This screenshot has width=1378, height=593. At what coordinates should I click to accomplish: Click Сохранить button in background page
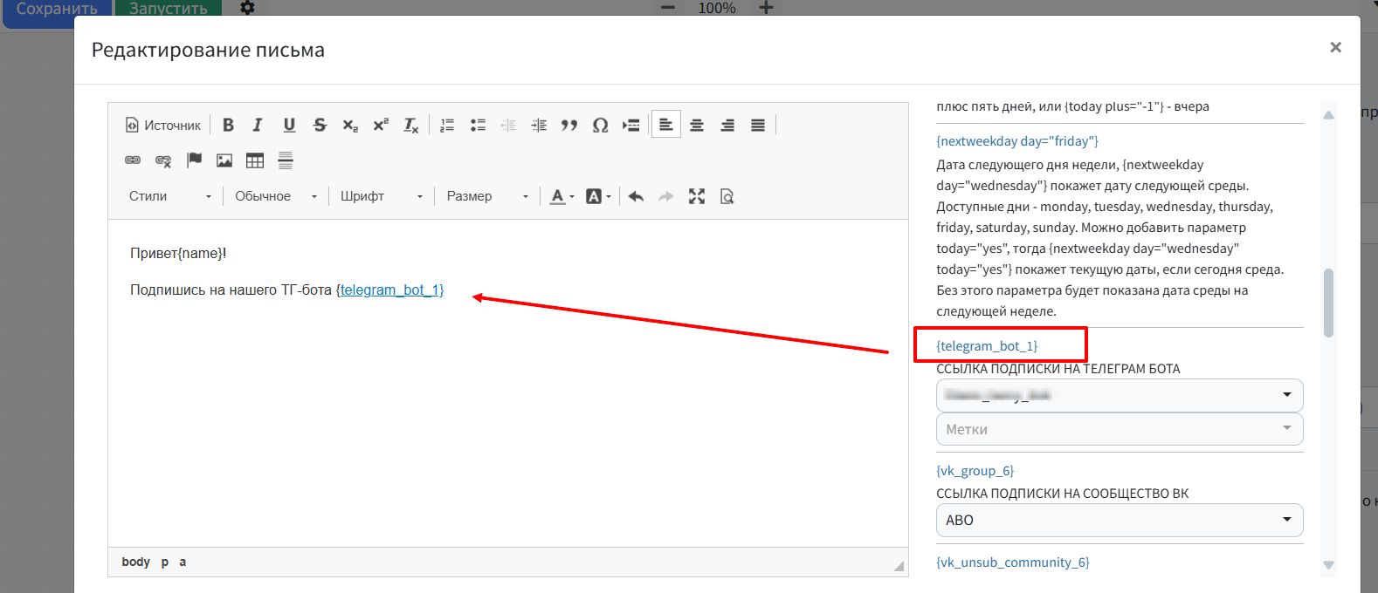coord(57,9)
